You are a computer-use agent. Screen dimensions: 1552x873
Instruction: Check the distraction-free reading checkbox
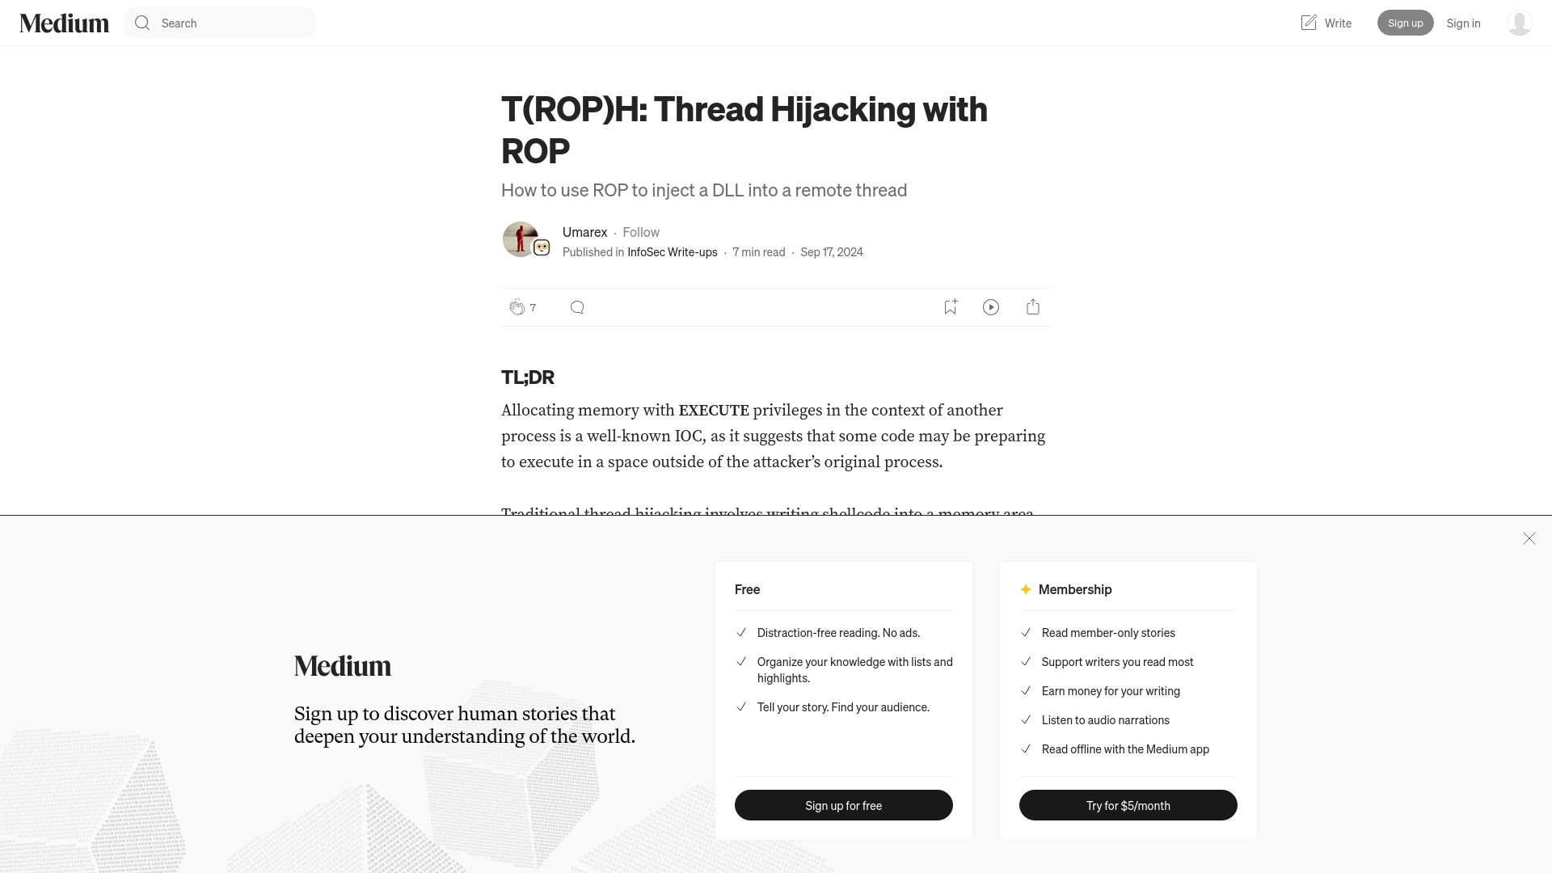pos(740,632)
